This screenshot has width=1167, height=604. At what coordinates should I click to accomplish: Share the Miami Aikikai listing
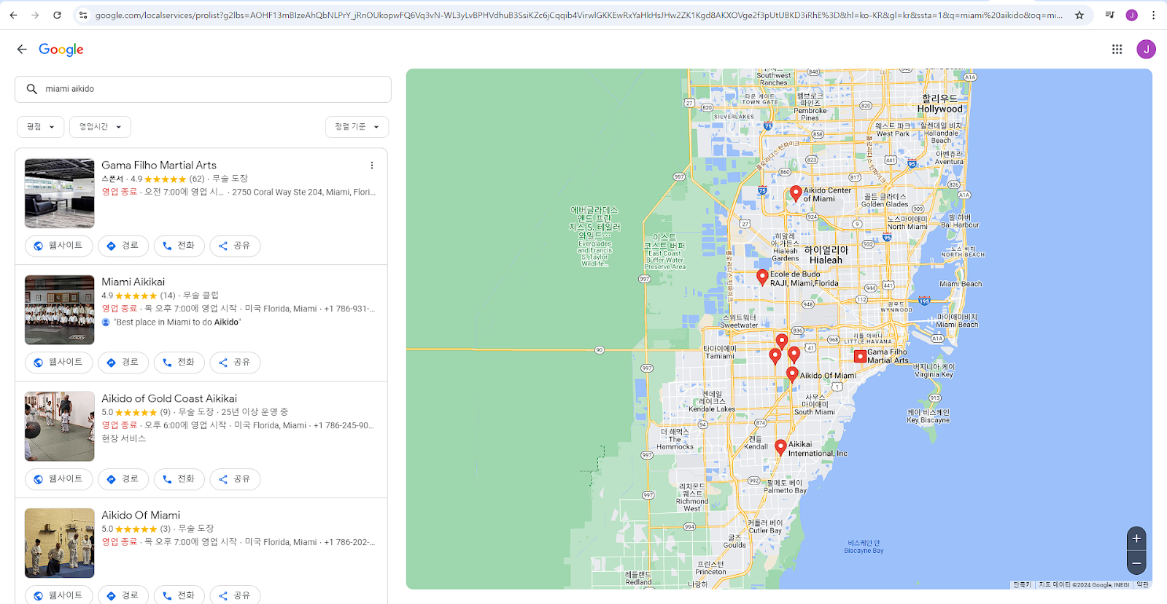(235, 363)
